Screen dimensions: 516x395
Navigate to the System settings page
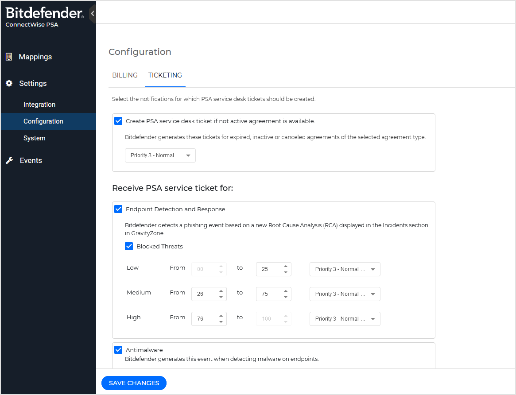pyautogui.click(x=34, y=138)
